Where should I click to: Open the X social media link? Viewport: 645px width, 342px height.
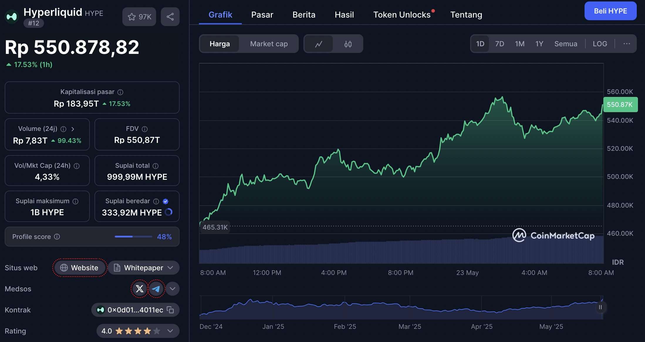pyautogui.click(x=140, y=289)
